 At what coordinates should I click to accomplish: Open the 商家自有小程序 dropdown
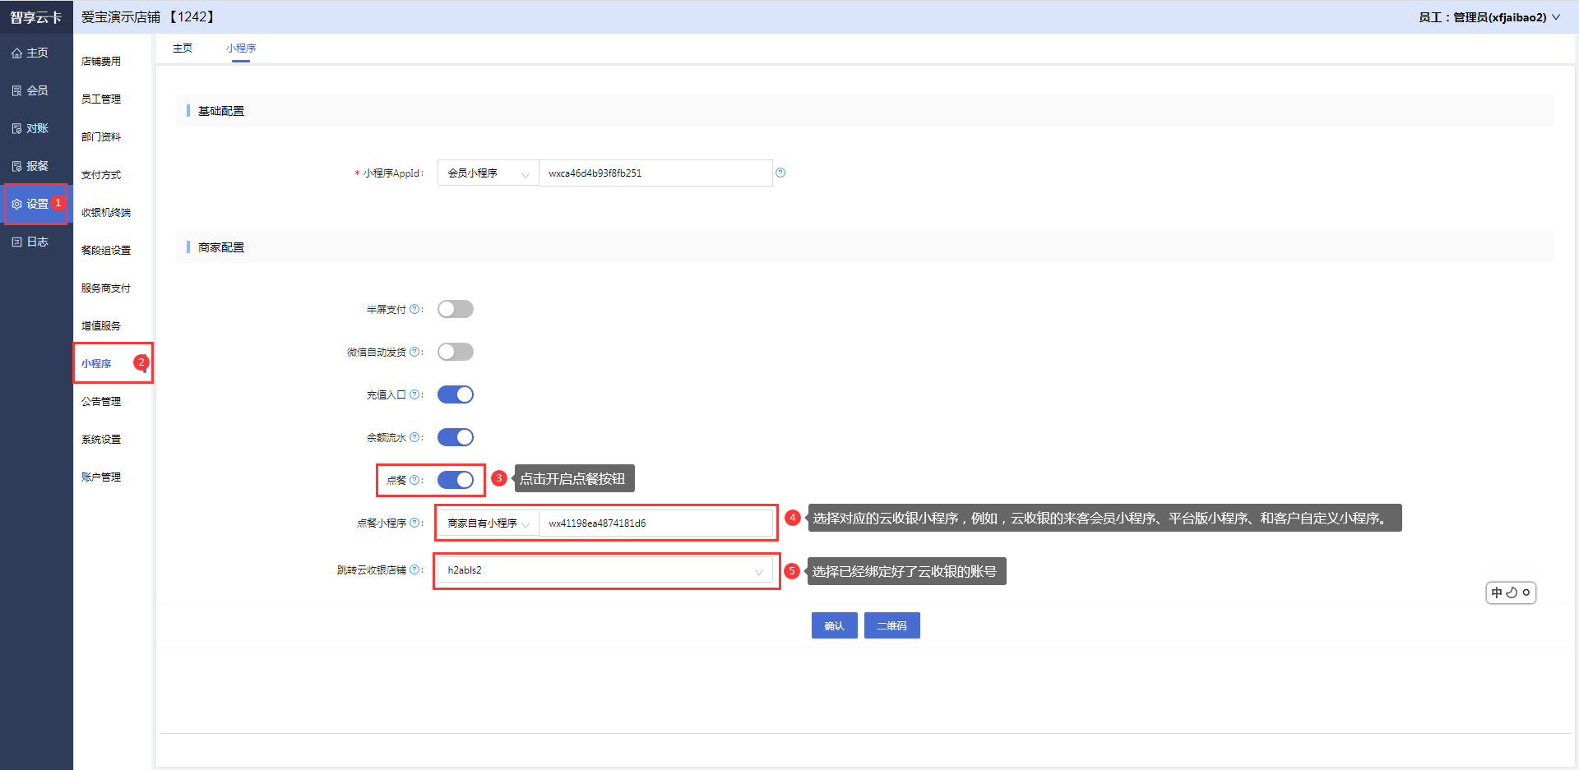(x=488, y=523)
